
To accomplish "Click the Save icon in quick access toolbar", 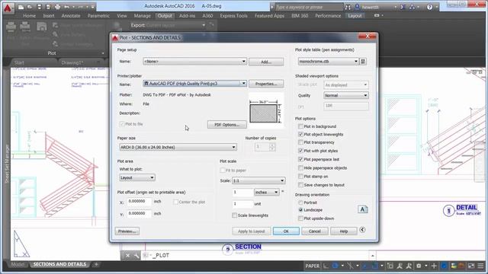I will click(x=39, y=7).
